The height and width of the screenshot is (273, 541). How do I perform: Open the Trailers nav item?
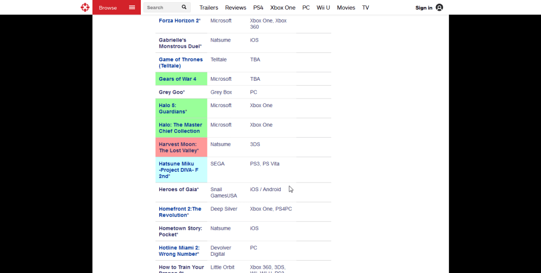click(209, 8)
